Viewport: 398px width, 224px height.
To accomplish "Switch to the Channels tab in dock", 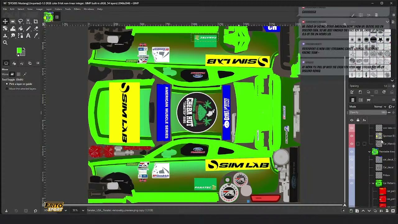I will click(x=361, y=100).
